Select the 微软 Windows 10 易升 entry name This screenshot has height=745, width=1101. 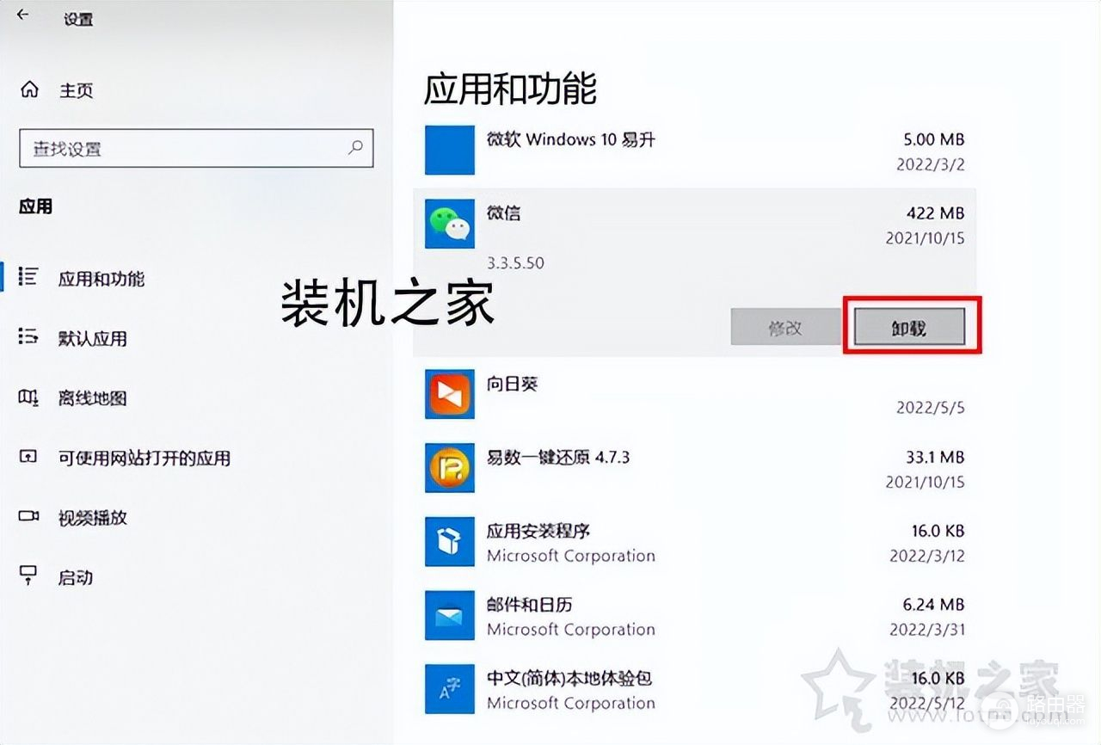[x=571, y=139]
